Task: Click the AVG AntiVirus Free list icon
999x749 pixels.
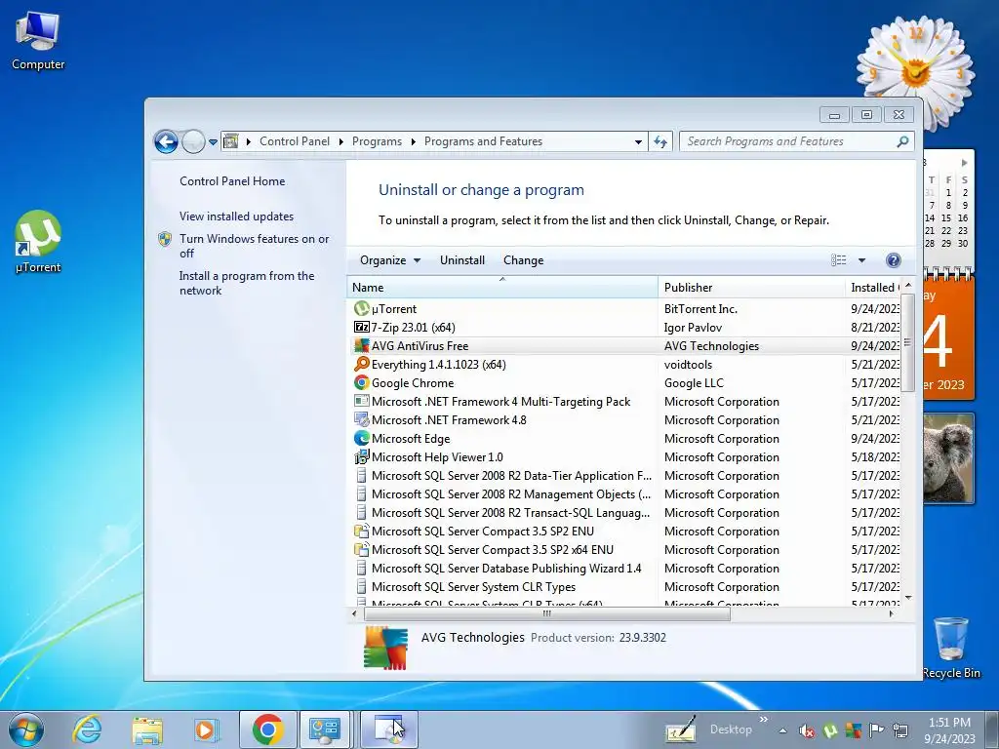Action: (361, 346)
